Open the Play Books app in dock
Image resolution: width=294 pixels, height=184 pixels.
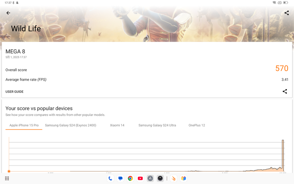183,178
